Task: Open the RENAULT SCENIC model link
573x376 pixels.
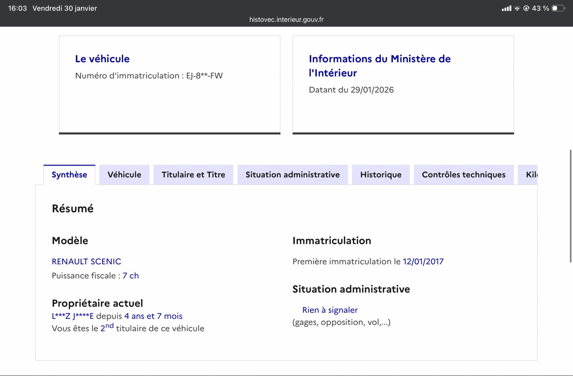Action: [x=86, y=261]
